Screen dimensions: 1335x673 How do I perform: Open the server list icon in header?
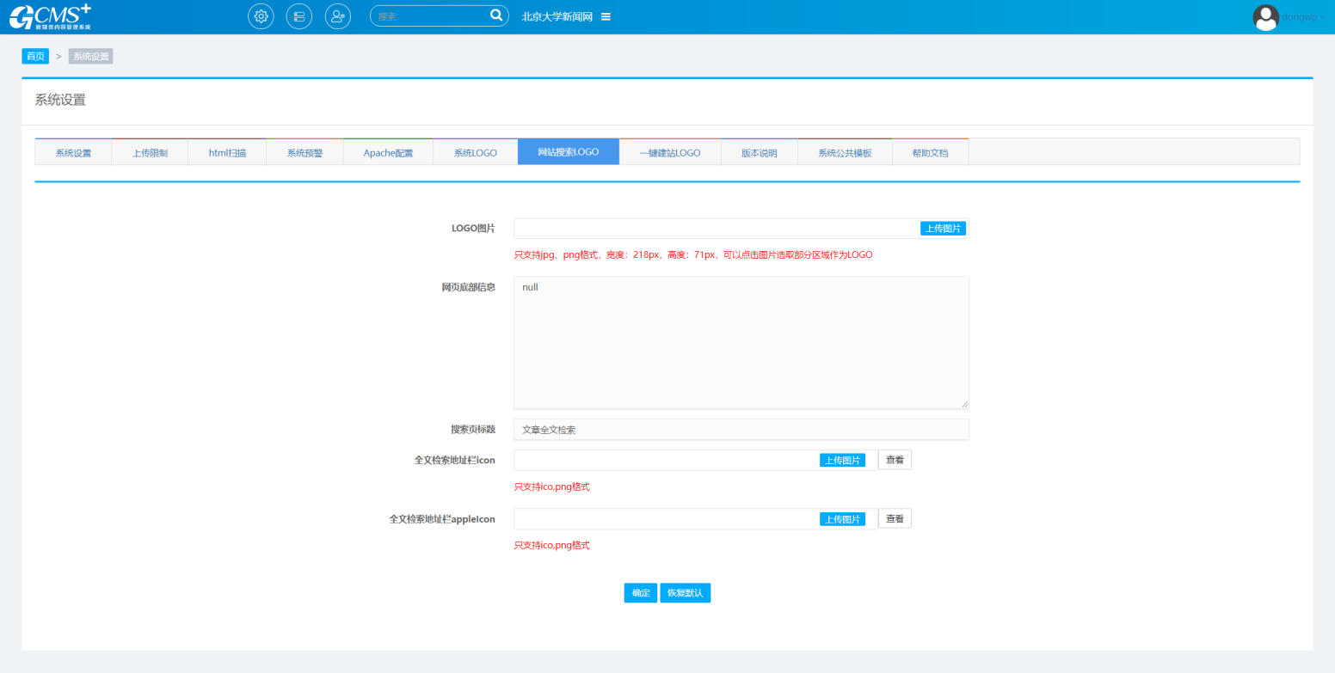tap(299, 16)
